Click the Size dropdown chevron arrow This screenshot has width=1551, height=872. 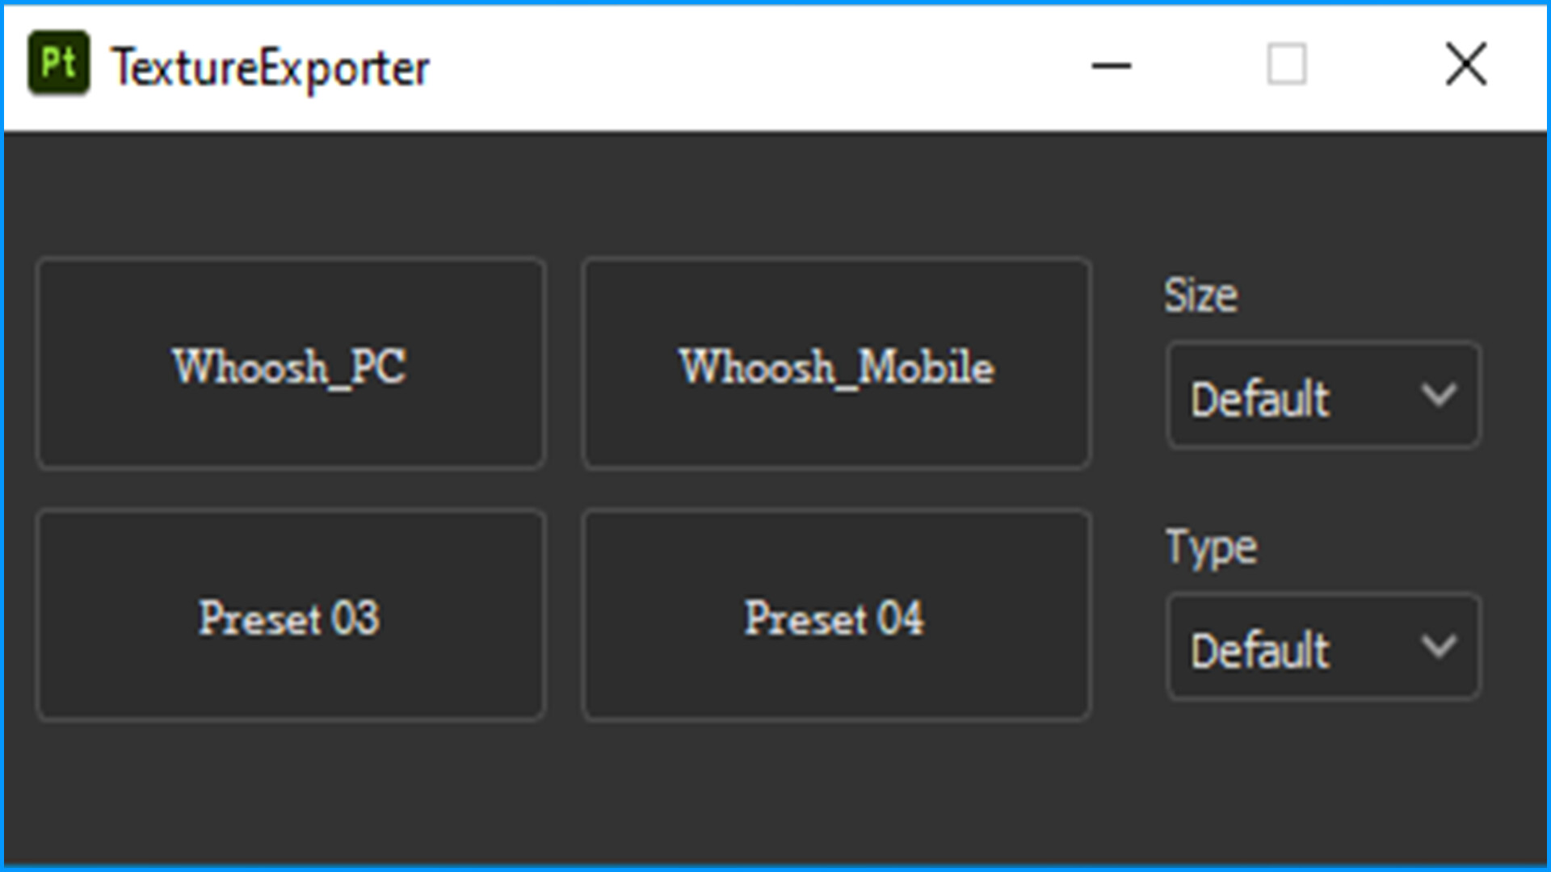click(1439, 396)
